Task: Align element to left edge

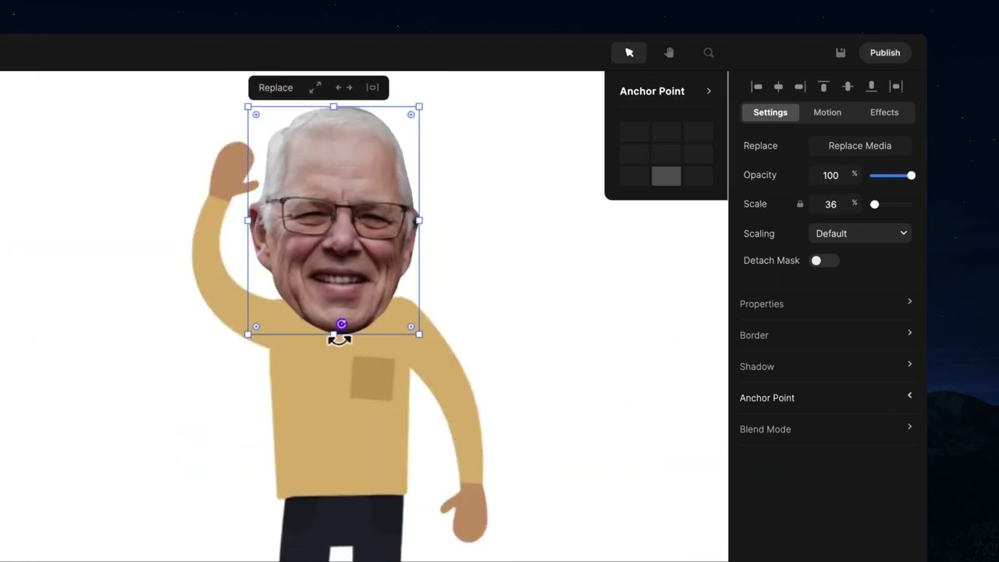Action: coord(756,87)
